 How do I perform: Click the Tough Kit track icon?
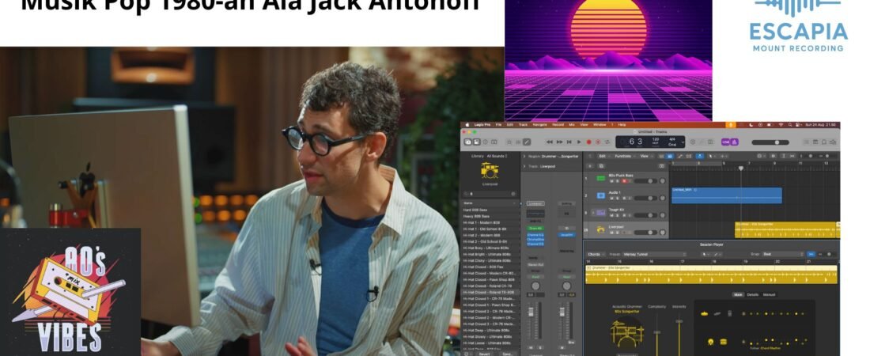pos(601,213)
